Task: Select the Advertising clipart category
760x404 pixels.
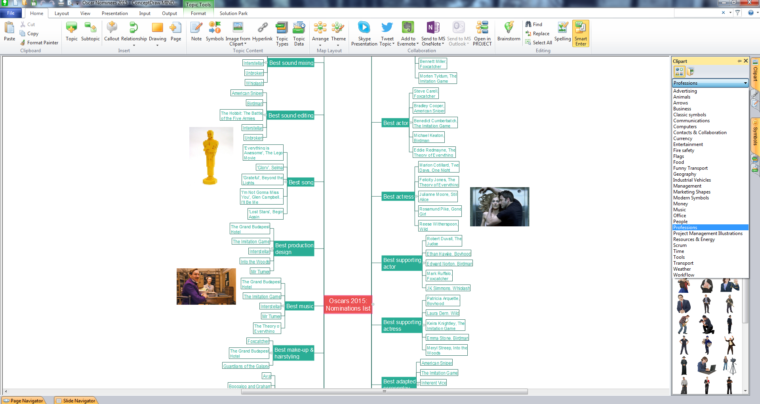Action: pyautogui.click(x=685, y=91)
